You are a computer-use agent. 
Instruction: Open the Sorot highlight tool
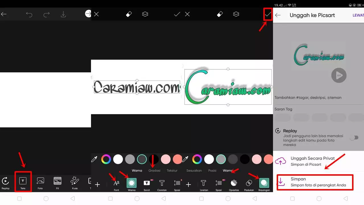(147, 185)
